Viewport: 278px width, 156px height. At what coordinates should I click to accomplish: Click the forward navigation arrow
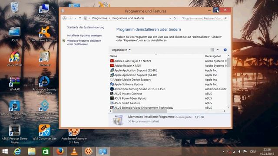click(x=70, y=18)
